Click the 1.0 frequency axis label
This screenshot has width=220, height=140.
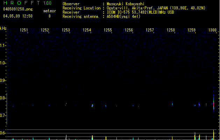(3, 63)
